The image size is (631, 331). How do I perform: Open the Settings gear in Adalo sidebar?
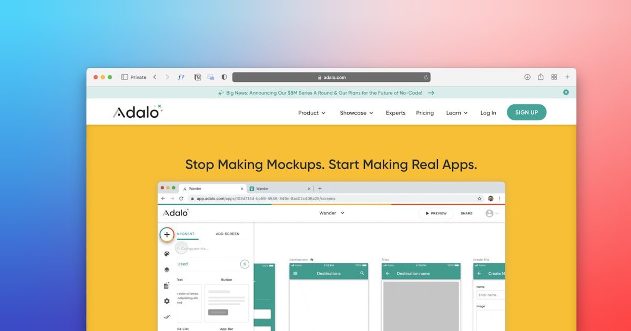point(167,301)
